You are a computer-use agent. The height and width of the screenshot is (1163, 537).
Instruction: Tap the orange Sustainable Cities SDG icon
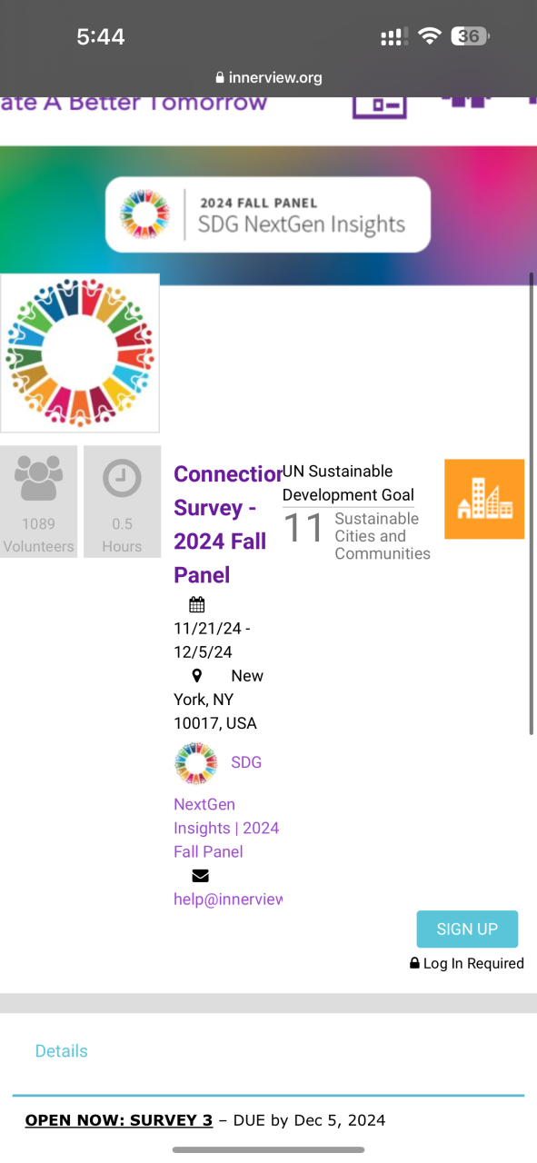pos(484,499)
